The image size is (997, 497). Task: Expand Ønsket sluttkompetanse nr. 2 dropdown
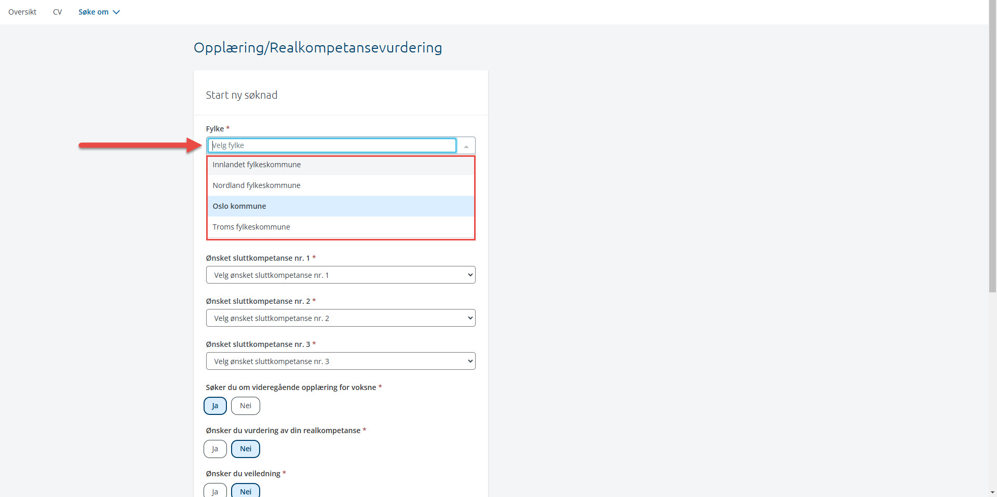tap(341, 318)
